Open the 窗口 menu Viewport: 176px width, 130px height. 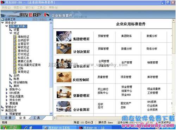(x=30, y=8)
